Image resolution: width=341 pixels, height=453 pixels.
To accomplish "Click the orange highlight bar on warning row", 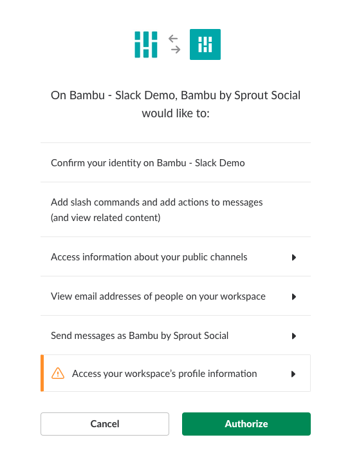I will click(42, 373).
